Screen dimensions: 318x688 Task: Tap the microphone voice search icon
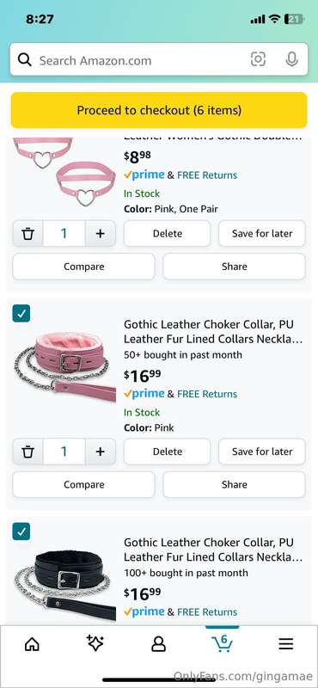pyautogui.click(x=291, y=59)
